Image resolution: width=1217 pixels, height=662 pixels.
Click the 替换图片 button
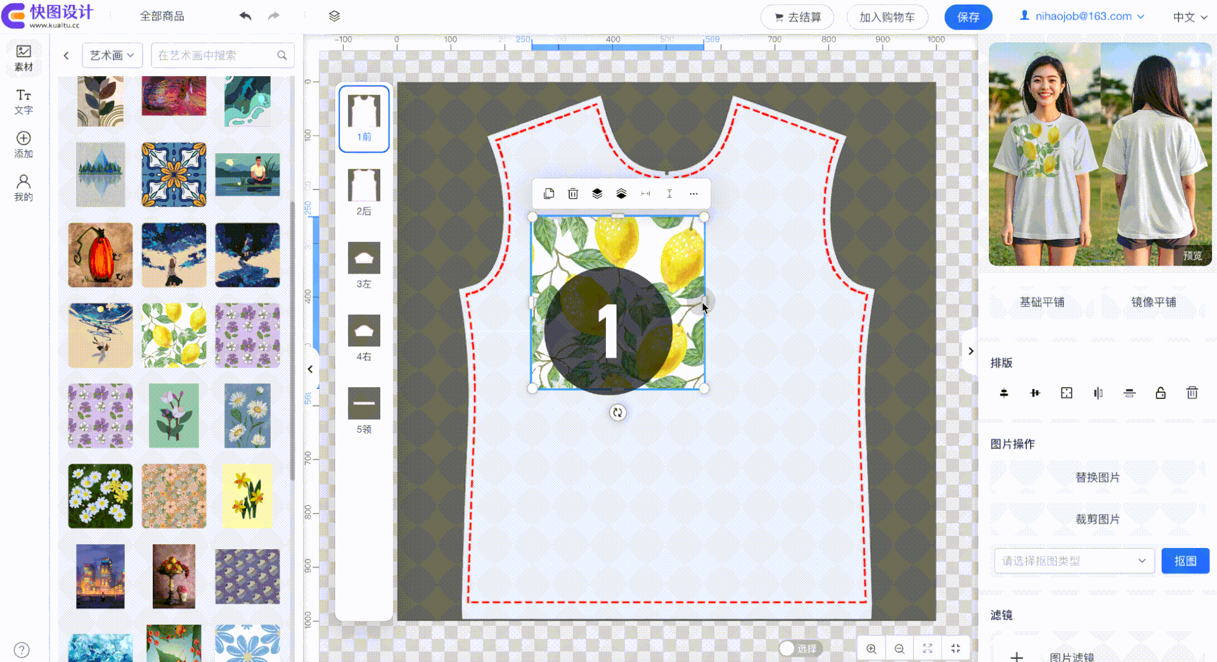(x=1097, y=478)
